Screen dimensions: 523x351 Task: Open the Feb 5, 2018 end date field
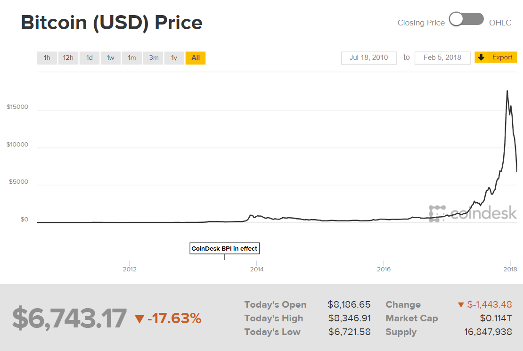click(442, 57)
